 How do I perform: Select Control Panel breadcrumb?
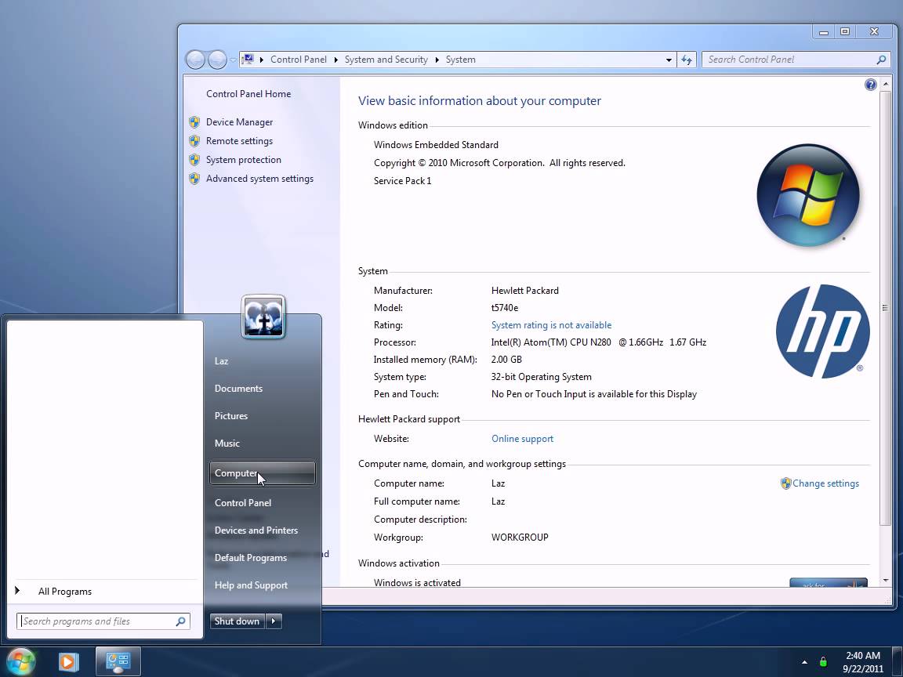click(299, 60)
